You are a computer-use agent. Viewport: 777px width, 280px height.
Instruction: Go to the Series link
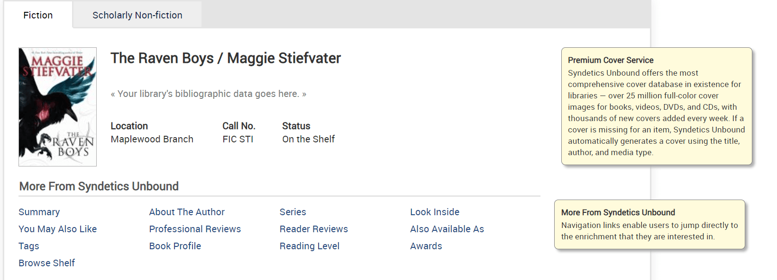coord(293,212)
